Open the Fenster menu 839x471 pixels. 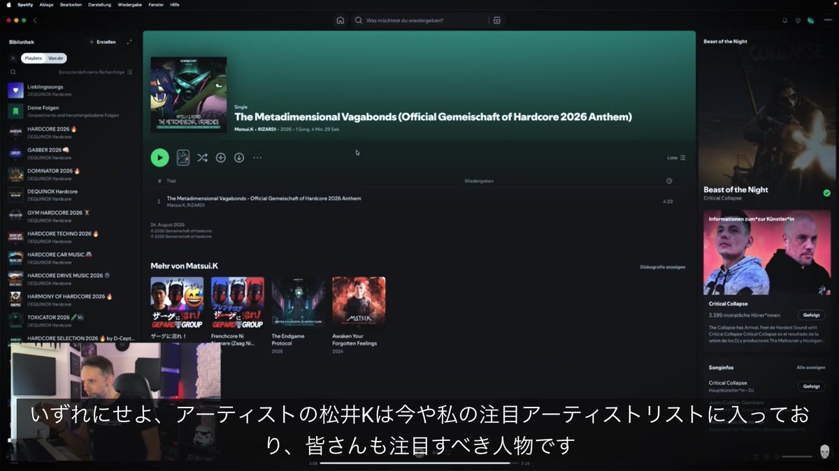point(156,4)
